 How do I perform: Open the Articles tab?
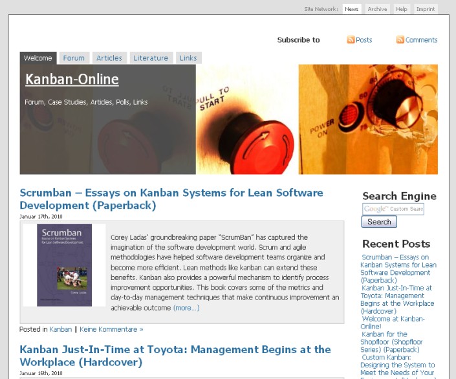[x=109, y=58]
